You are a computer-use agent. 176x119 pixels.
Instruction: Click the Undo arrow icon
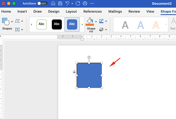pyautogui.click(x=67, y=3)
